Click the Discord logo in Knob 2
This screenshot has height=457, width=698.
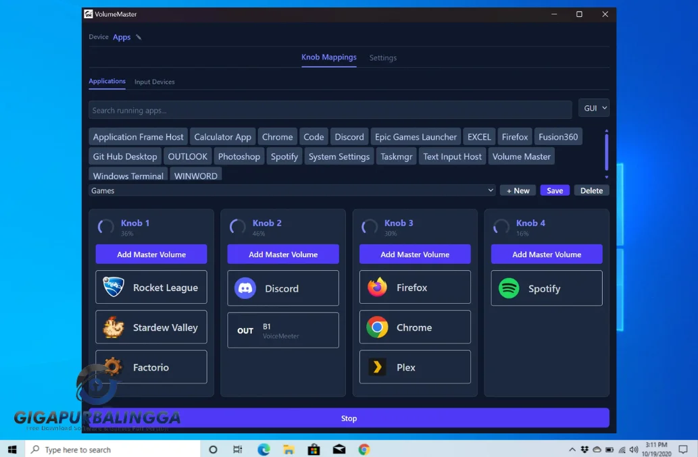[x=245, y=288]
